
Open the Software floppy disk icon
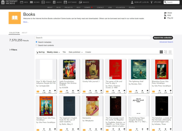(65, 2)
